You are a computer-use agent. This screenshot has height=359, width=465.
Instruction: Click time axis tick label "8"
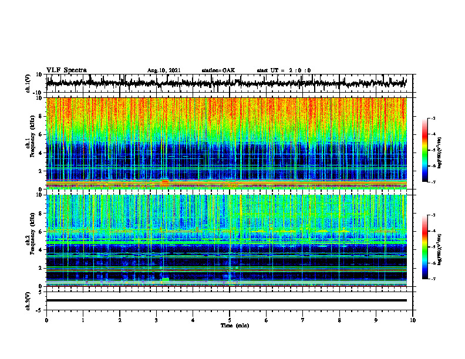click(x=339, y=320)
